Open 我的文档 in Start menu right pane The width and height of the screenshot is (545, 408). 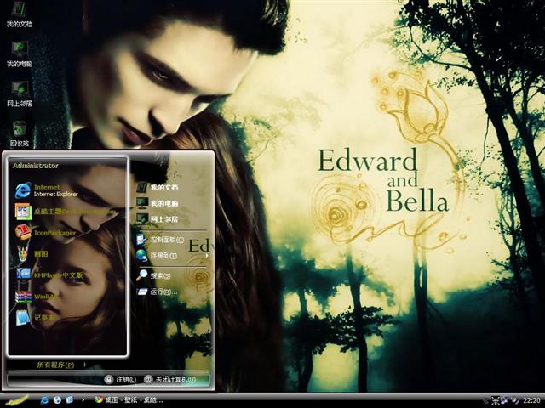point(157,188)
